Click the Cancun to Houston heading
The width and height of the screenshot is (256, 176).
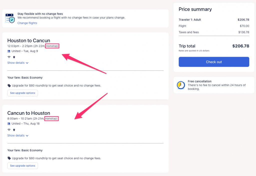coord(29,113)
